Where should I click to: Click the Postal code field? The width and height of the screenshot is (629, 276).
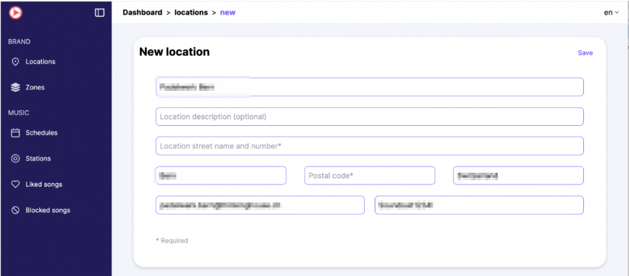tap(369, 176)
